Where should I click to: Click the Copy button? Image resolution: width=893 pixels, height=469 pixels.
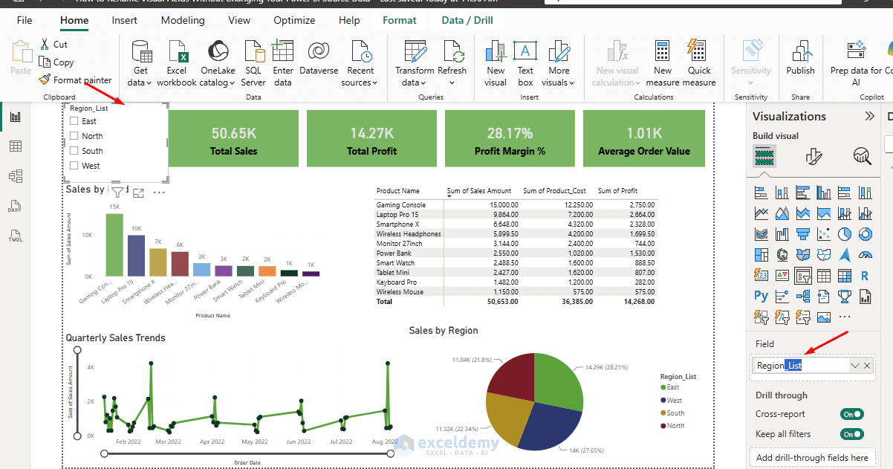pos(57,62)
